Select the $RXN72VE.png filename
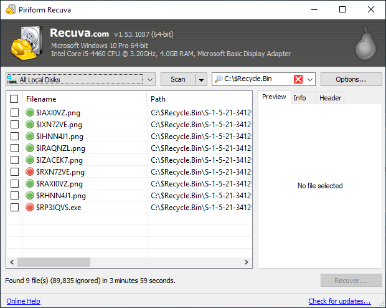386x308 pixels. (60, 172)
